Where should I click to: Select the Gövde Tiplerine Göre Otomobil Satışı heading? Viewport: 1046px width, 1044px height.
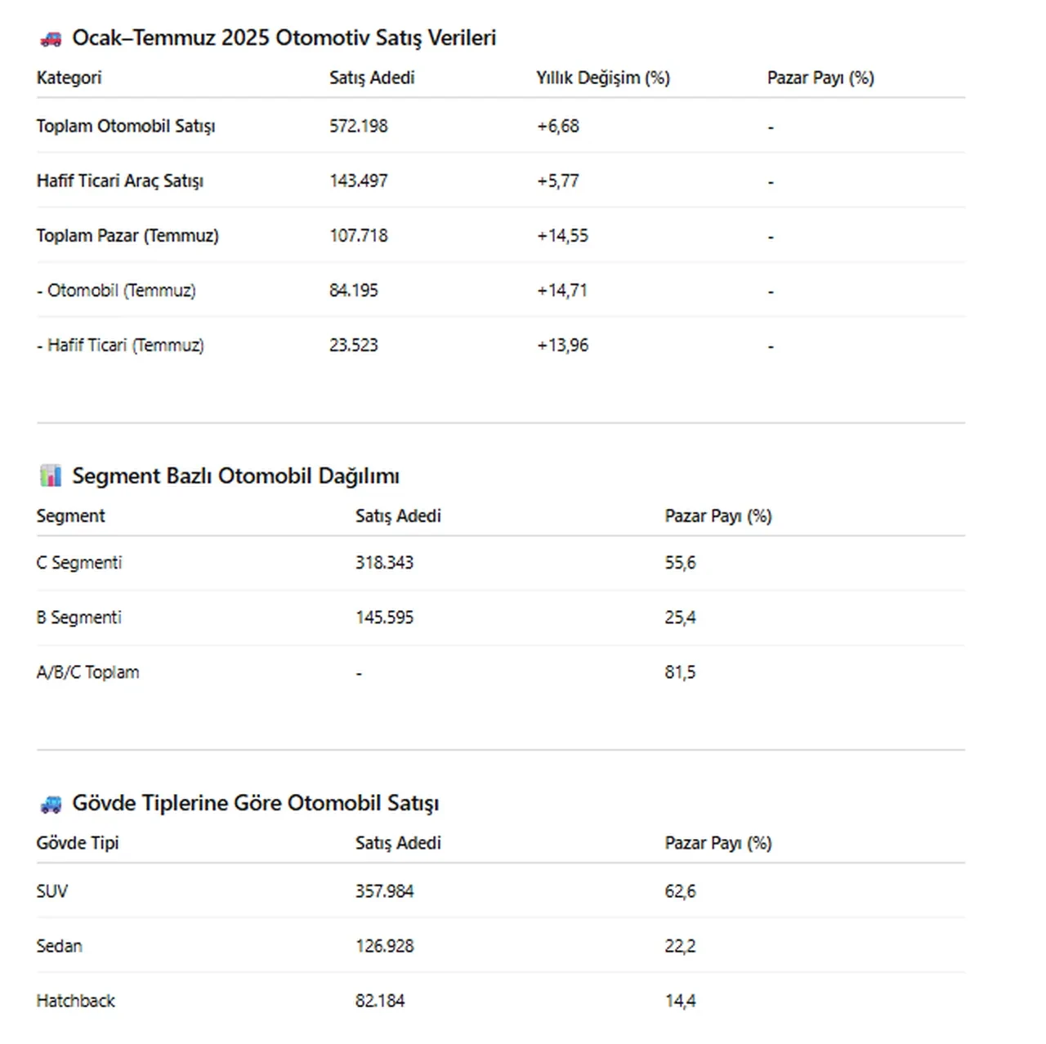pyautogui.click(x=255, y=803)
